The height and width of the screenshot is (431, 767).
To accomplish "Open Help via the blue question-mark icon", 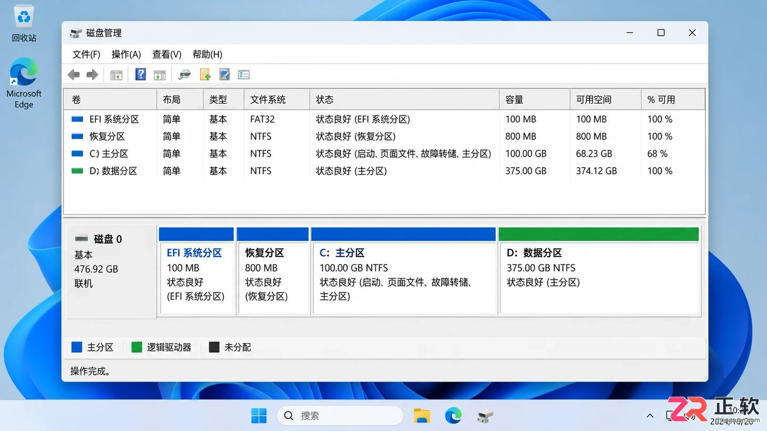I will click(141, 74).
